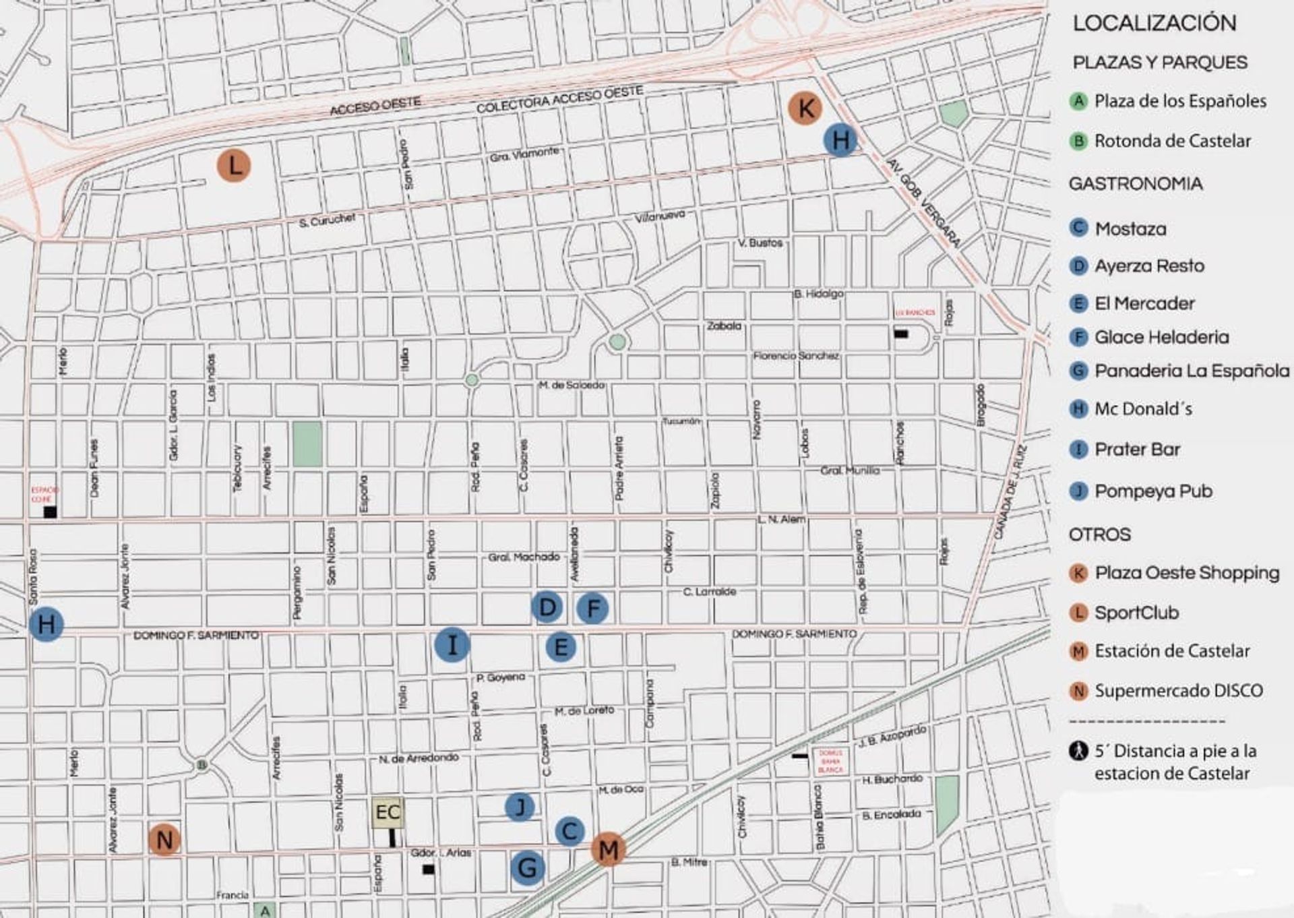Click the walking person icon in legend
This screenshot has width=1294, height=918.
point(1079,751)
